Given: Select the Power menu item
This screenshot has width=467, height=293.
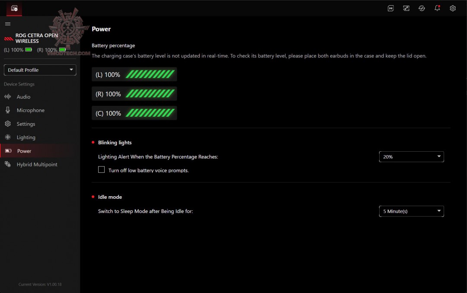Looking at the screenshot, I should pyautogui.click(x=24, y=151).
